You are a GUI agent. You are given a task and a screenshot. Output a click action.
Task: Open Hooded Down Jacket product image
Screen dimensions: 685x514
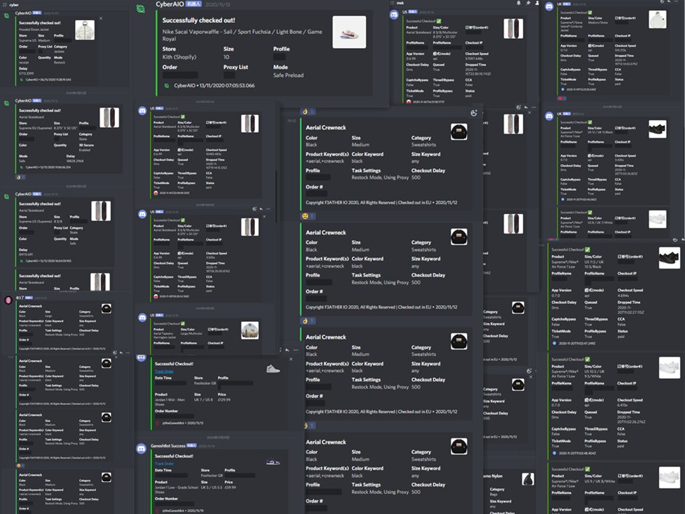[85, 30]
